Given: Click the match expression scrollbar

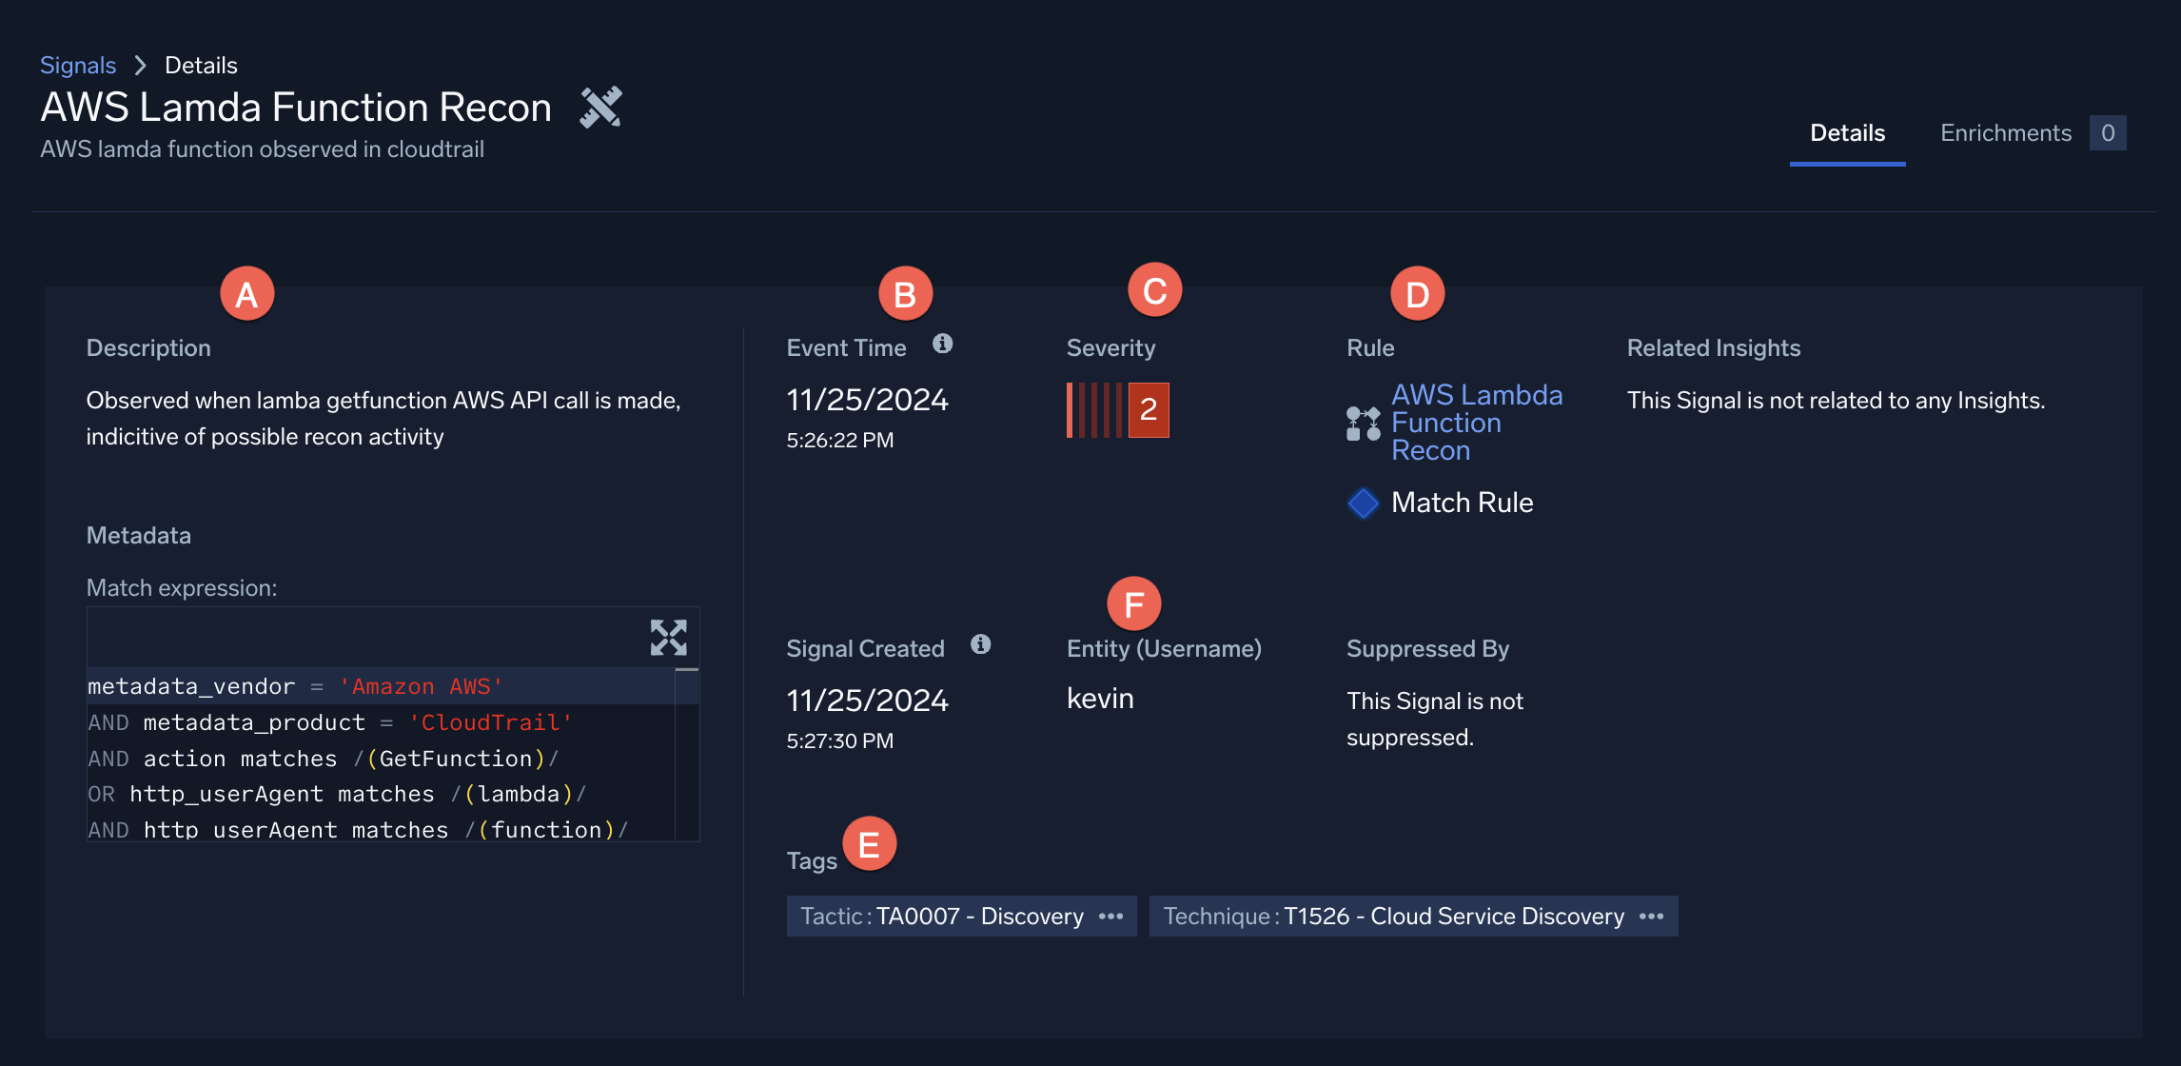Looking at the screenshot, I should (x=686, y=752).
